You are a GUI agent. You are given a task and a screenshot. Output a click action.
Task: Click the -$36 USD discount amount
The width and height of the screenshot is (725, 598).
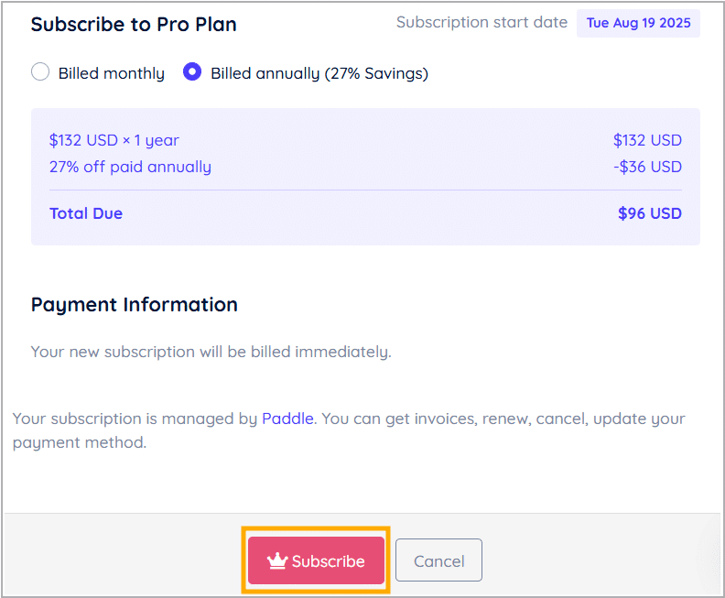click(x=647, y=167)
